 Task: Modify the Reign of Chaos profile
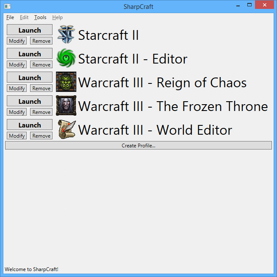tap(17, 88)
